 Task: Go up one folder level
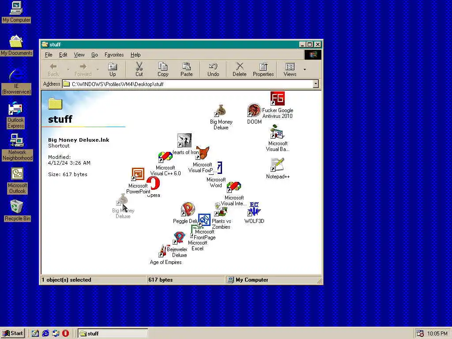[x=113, y=69]
